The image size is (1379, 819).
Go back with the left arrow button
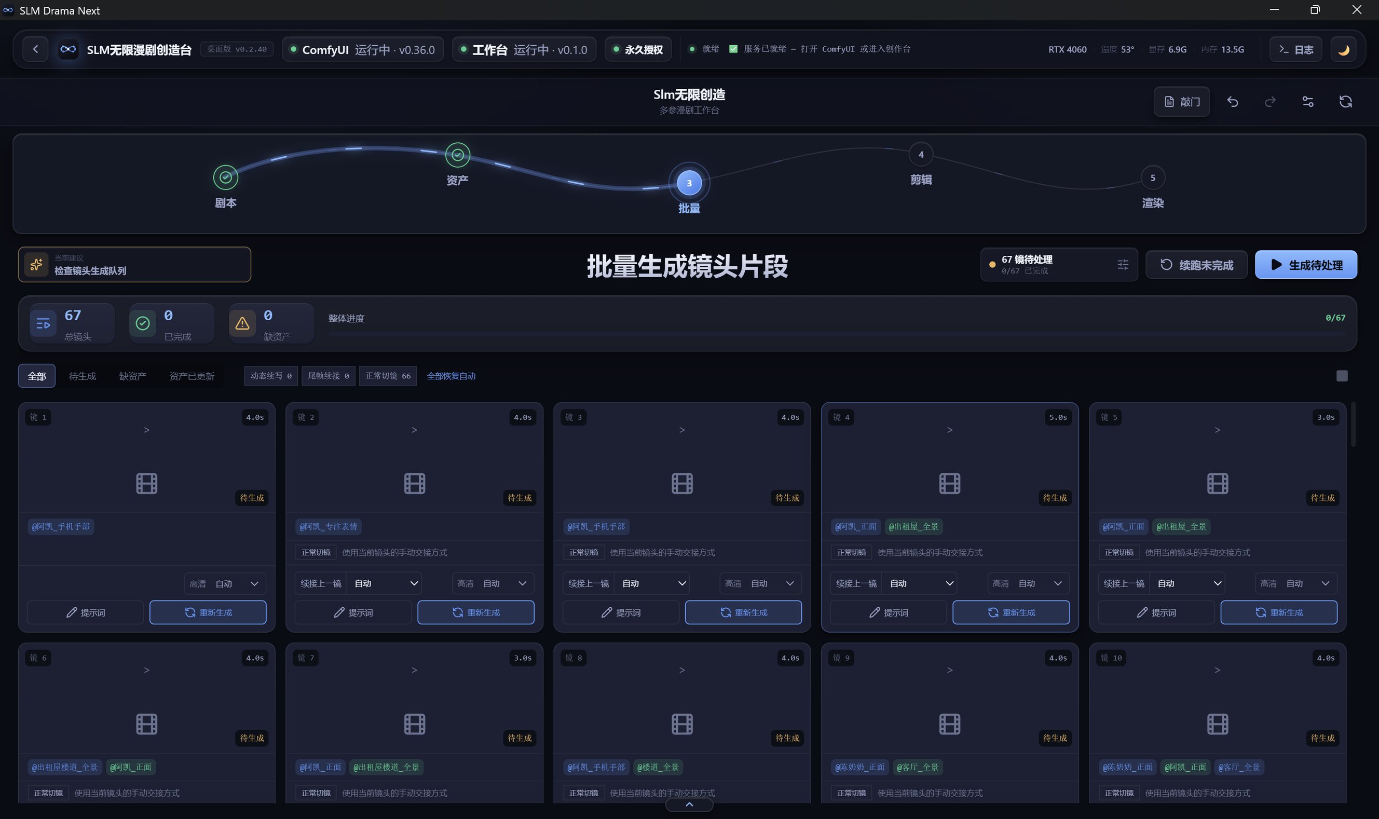(35, 49)
